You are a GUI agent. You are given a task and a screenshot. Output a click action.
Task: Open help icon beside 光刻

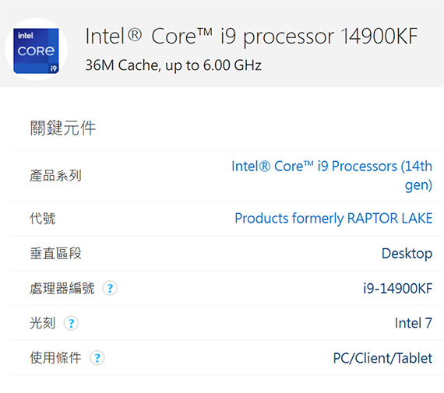pos(71,323)
